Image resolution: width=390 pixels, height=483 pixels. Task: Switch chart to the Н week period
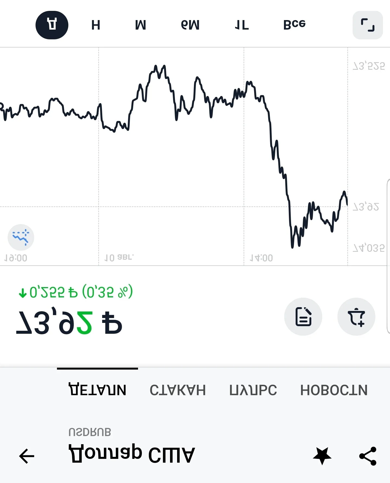pyautogui.click(x=96, y=25)
